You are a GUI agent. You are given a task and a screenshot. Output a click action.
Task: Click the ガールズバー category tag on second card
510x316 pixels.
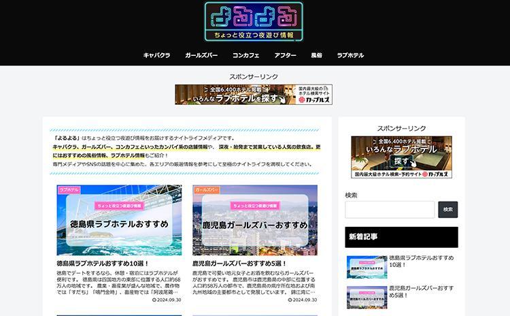(x=207, y=189)
